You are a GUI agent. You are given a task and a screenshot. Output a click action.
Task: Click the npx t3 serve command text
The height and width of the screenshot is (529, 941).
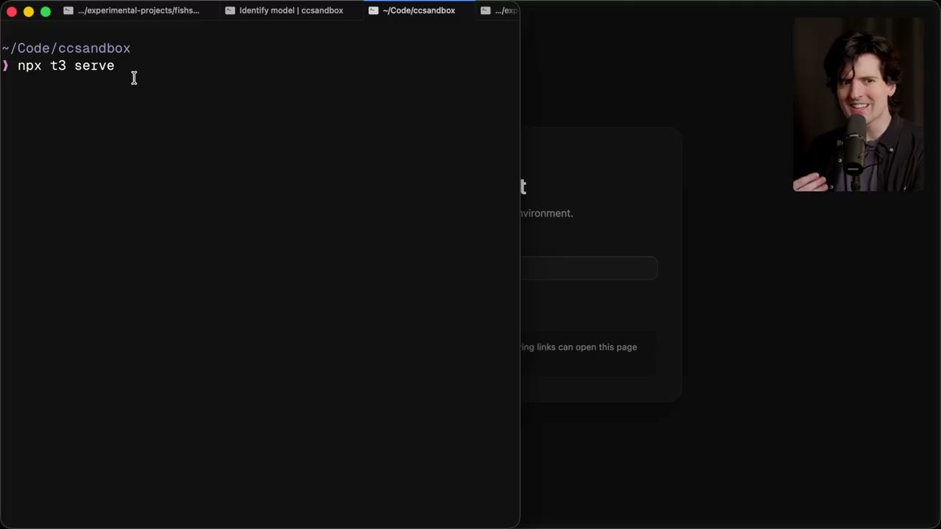[x=66, y=66]
